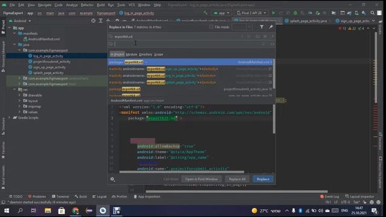386x217 pixels.
Task: Click Select Opened File target icon
Action: click(x=93, y=21)
